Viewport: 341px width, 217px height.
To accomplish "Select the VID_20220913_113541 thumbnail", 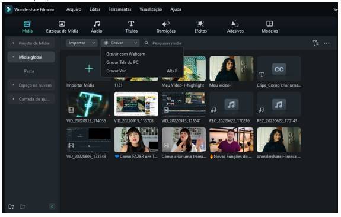I will pos(184,104).
